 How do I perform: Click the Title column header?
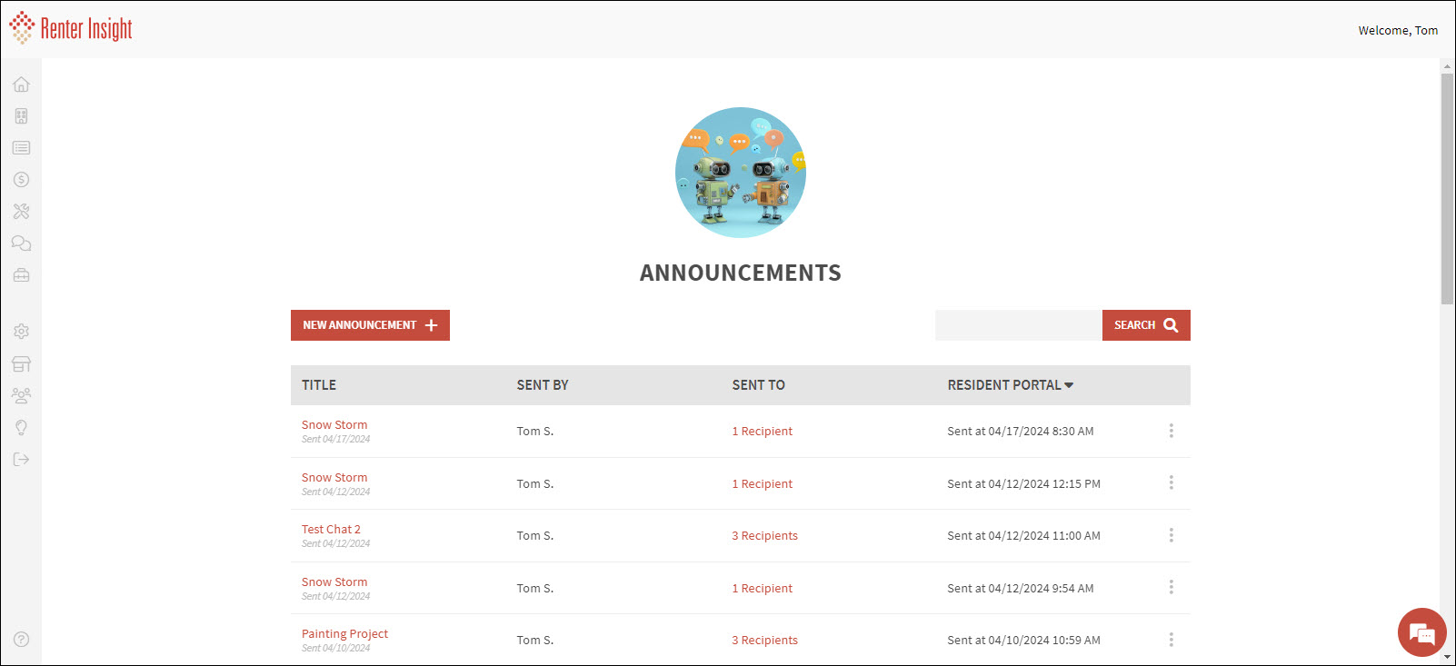point(319,385)
